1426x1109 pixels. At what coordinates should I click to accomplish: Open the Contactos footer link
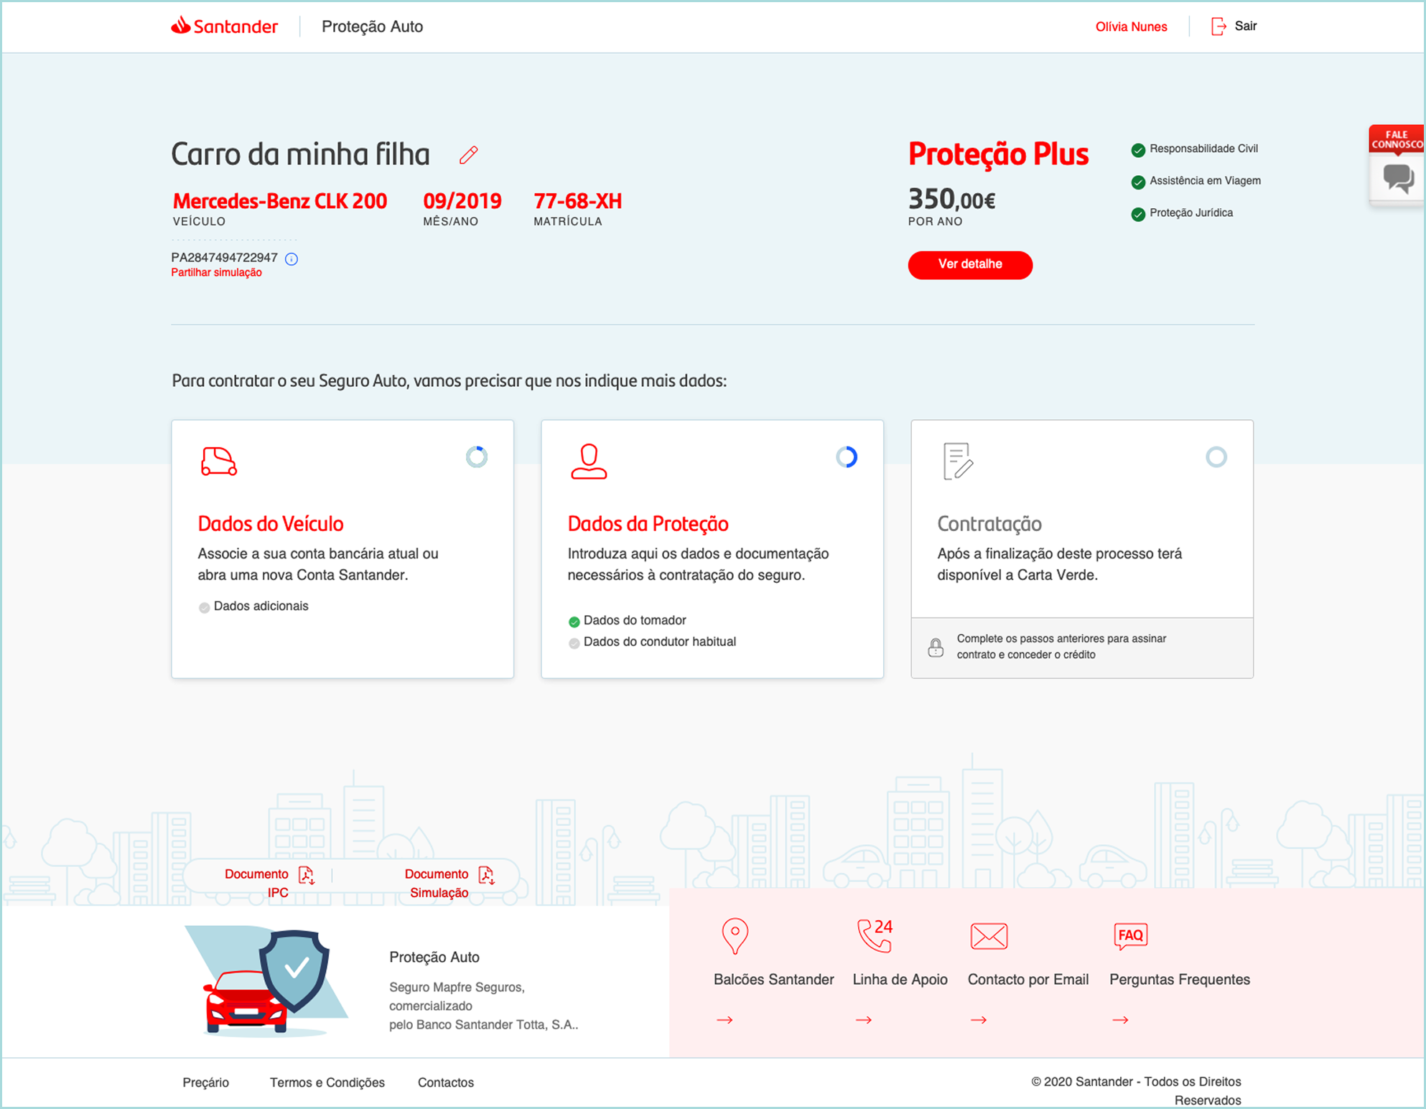click(446, 1082)
